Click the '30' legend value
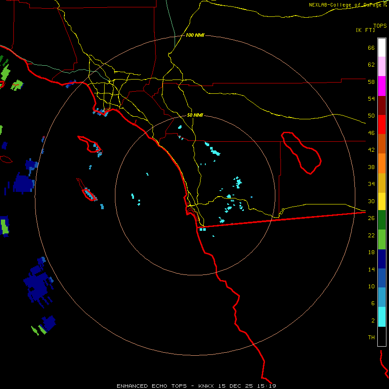The image size is (389, 389). [371, 201]
